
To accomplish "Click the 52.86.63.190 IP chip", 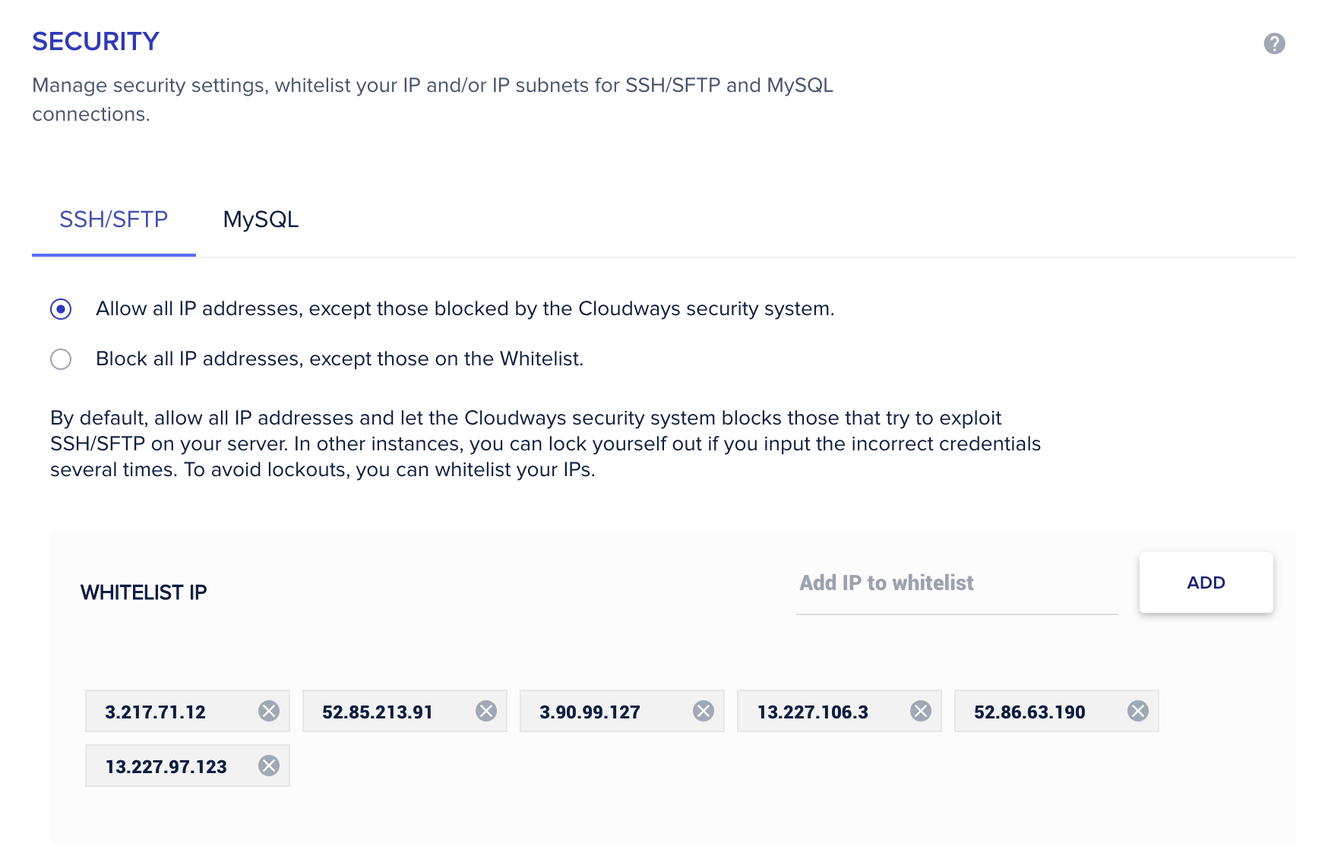I will [1029, 712].
